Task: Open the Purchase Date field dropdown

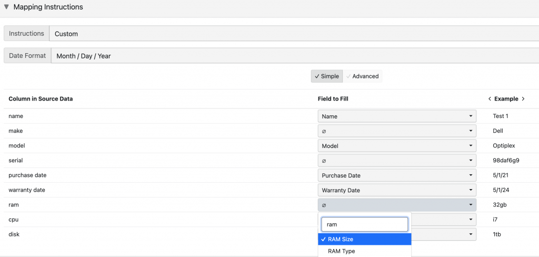Action: click(397, 175)
